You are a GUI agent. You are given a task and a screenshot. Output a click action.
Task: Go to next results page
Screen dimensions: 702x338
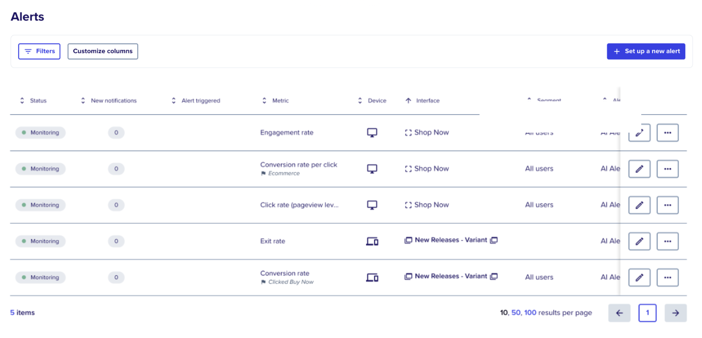(675, 313)
